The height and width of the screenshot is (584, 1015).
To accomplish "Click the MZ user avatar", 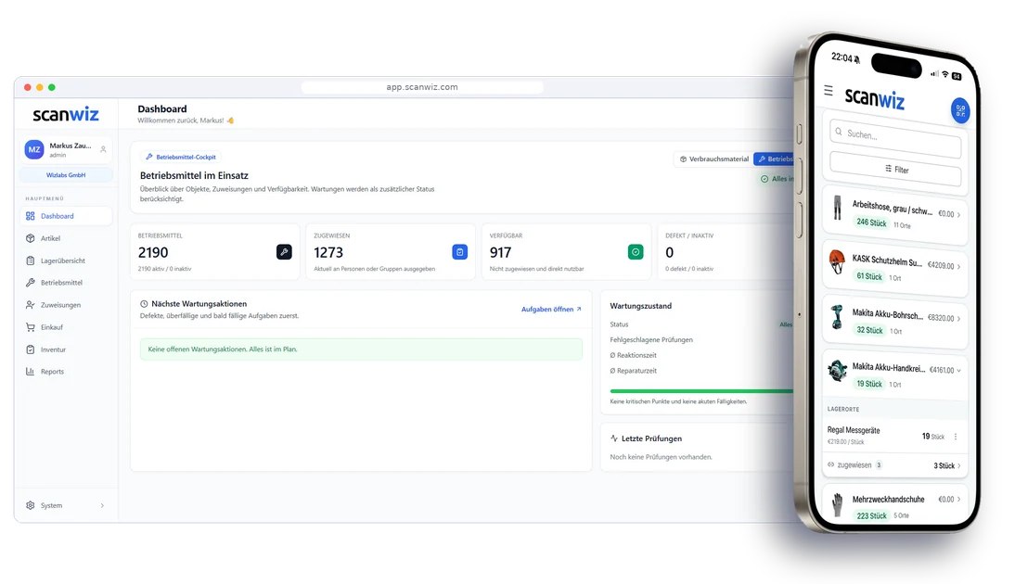I will [34, 149].
